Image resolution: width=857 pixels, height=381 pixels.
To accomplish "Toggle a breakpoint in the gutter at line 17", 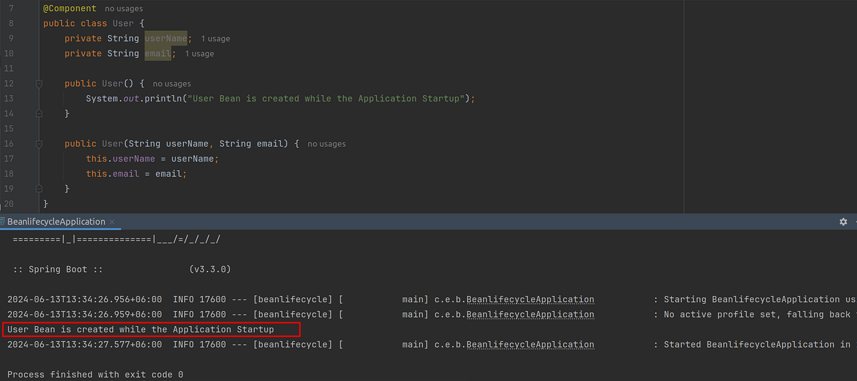I will click(x=25, y=158).
